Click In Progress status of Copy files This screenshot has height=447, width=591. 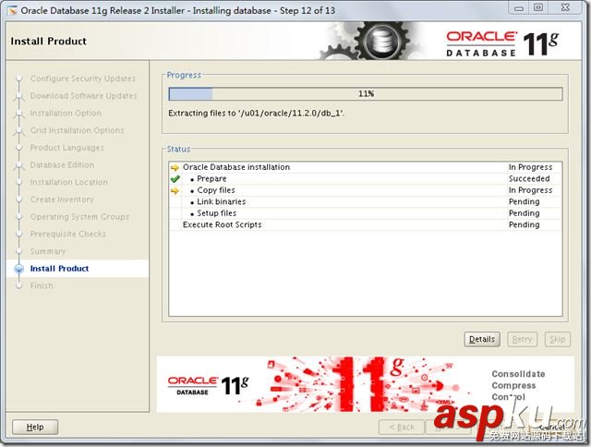[530, 190]
